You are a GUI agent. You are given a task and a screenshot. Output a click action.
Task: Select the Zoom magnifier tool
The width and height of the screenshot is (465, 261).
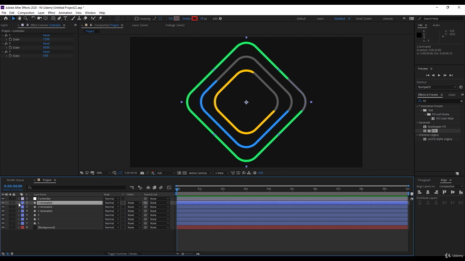[x=26, y=18]
